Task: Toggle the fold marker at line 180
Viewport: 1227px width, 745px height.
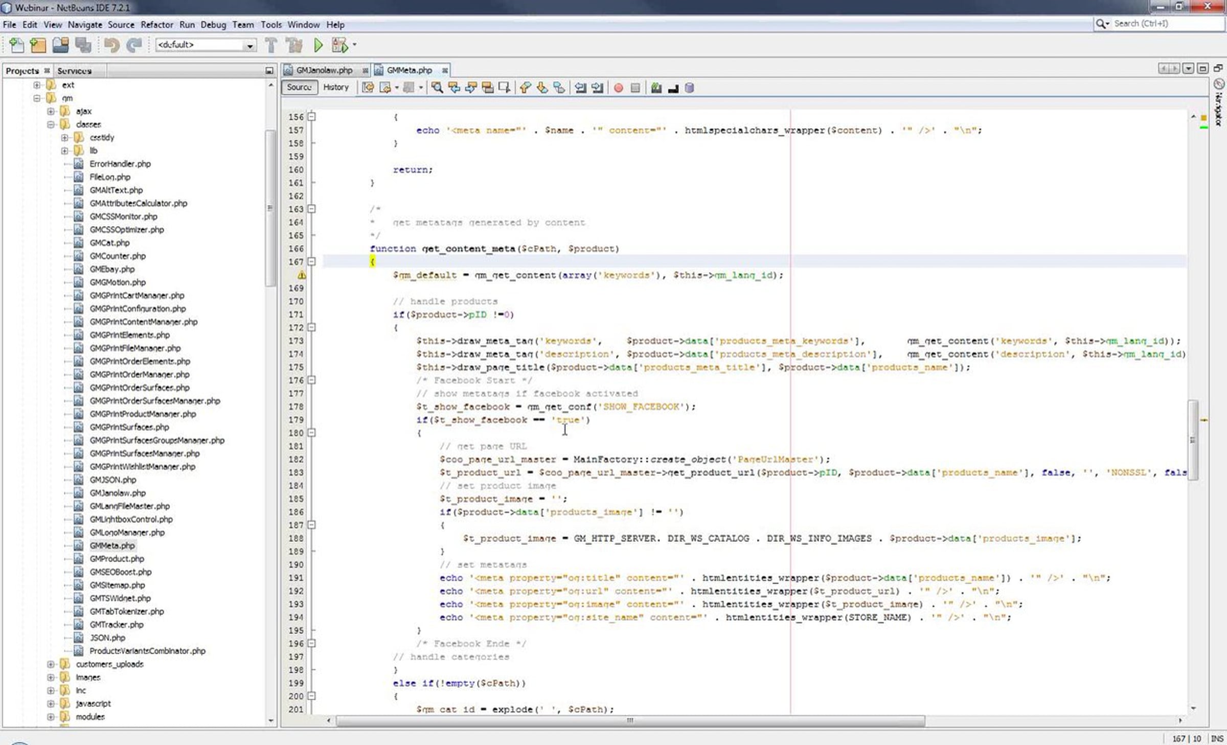Action: pyautogui.click(x=311, y=433)
